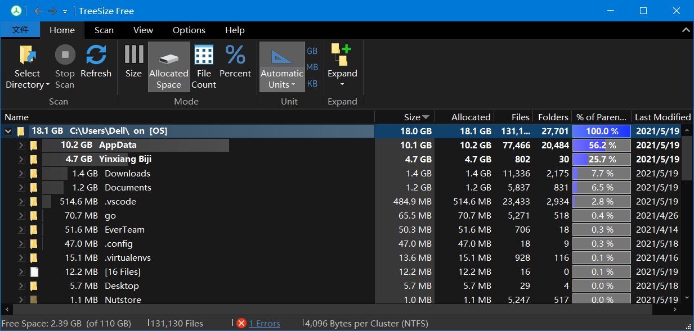Select the Documents row name
The width and height of the screenshot is (694, 331).
128,188
